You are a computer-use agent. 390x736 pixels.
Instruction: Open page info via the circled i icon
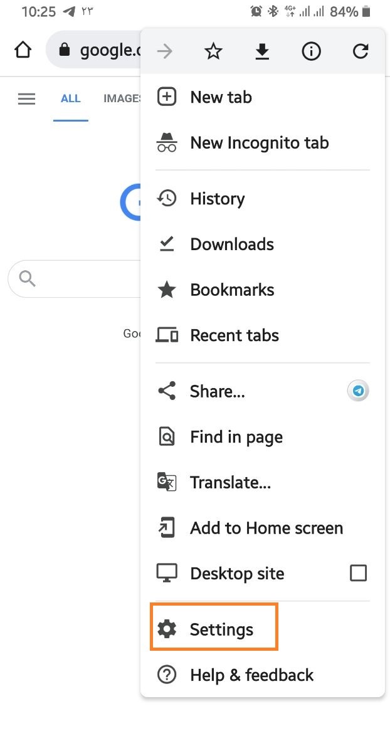(x=311, y=52)
